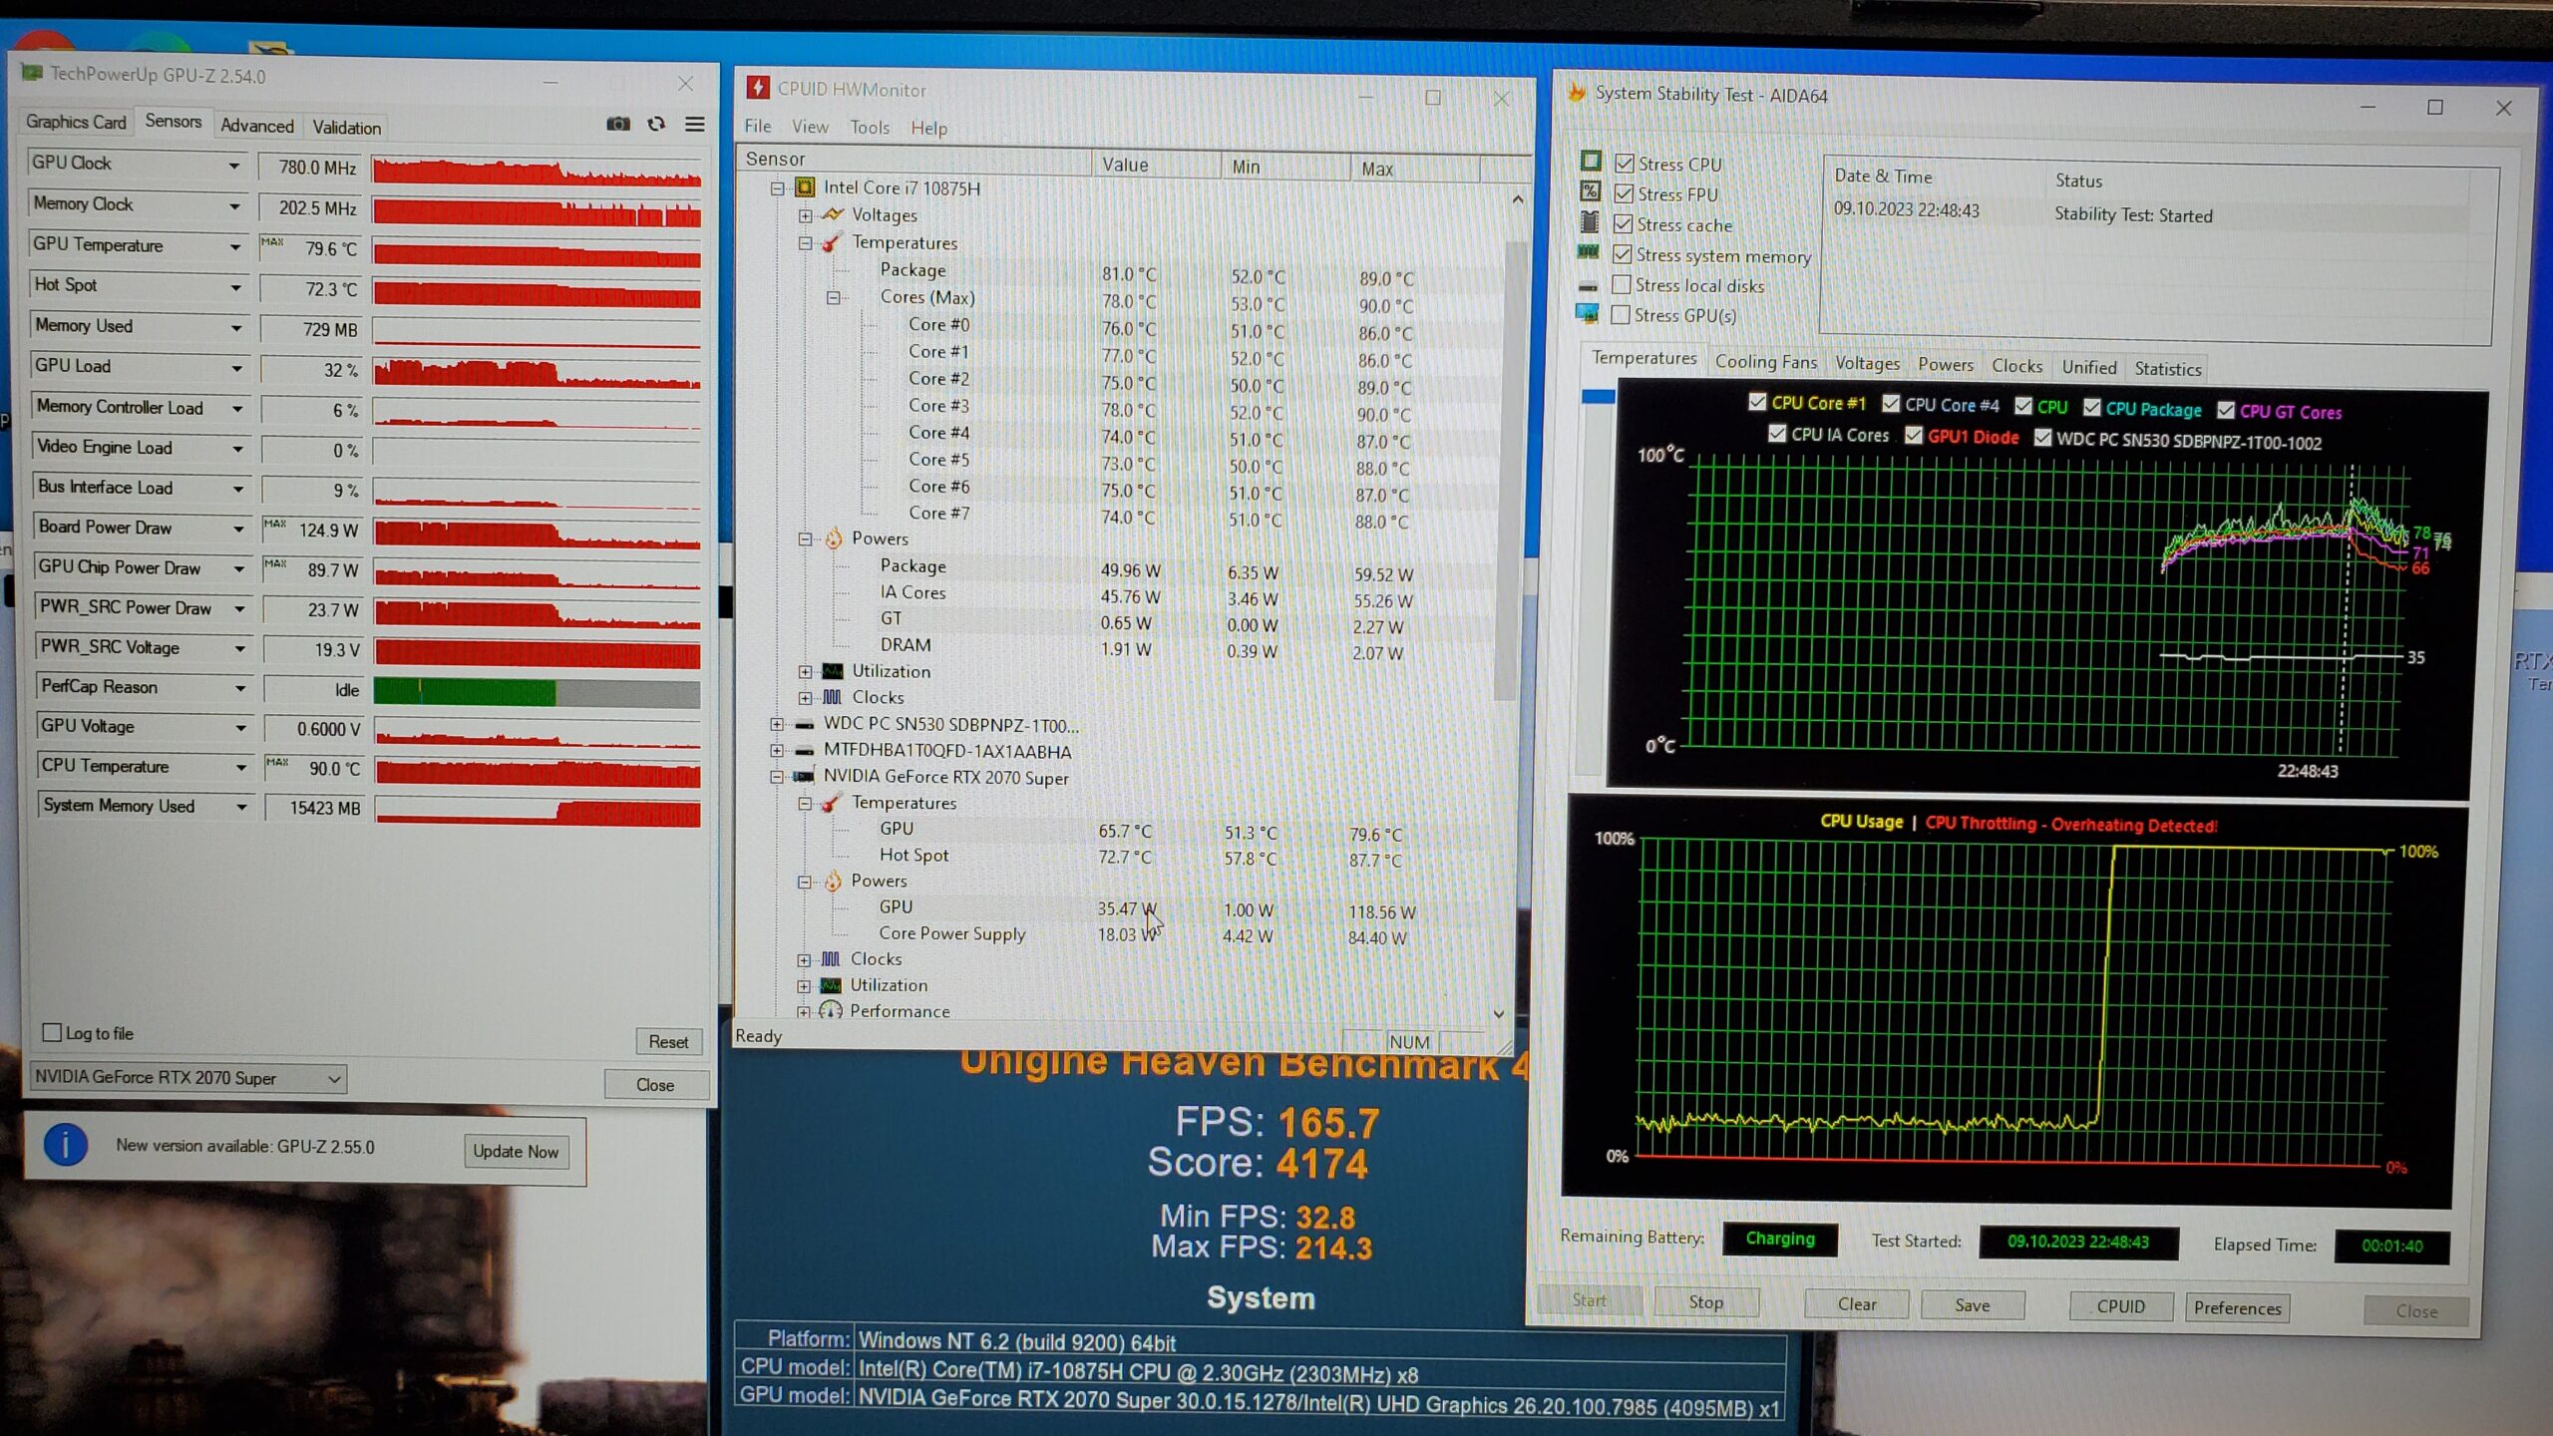Open the Tools menu in HWMonitor
The image size is (2553, 1436).
tap(869, 128)
